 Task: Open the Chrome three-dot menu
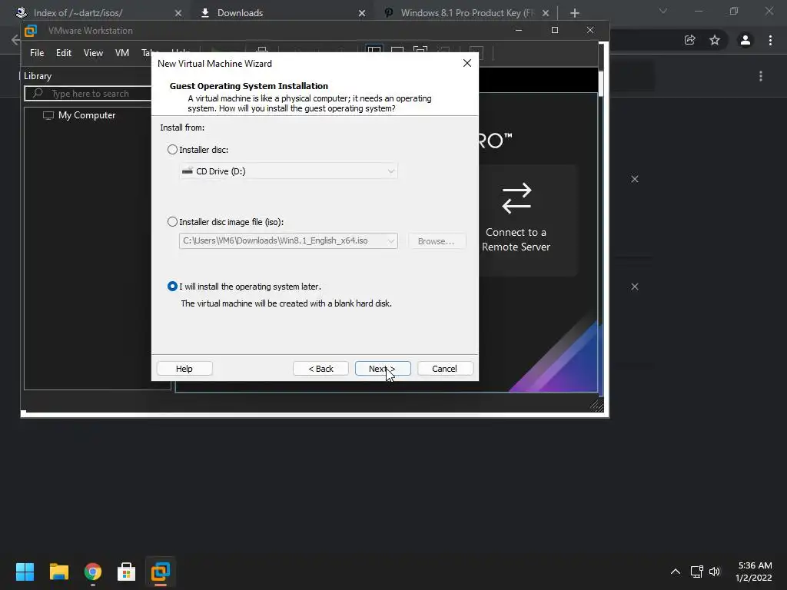pos(770,40)
